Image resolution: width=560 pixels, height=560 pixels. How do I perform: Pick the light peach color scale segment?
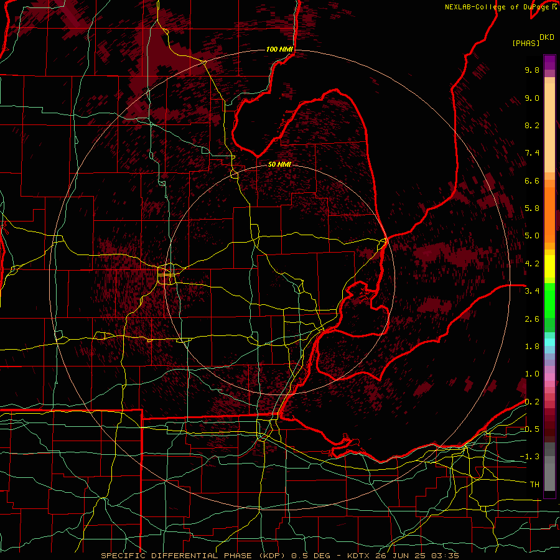point(549,128)
